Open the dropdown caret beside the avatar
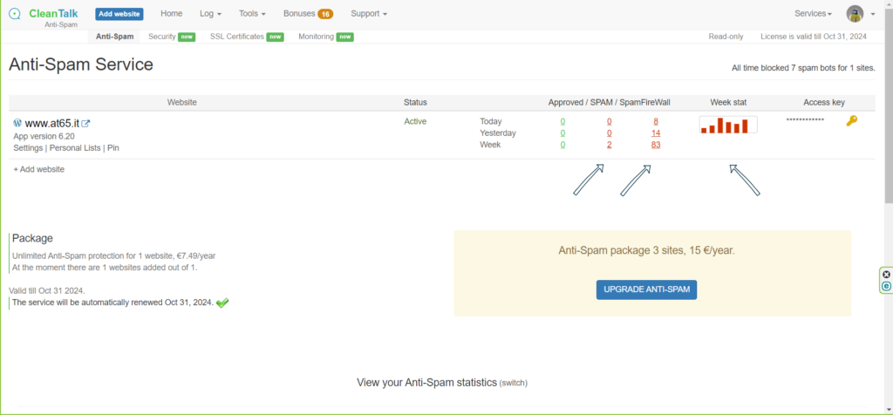This screenshot has width=893, height=415. click(873, 14)
